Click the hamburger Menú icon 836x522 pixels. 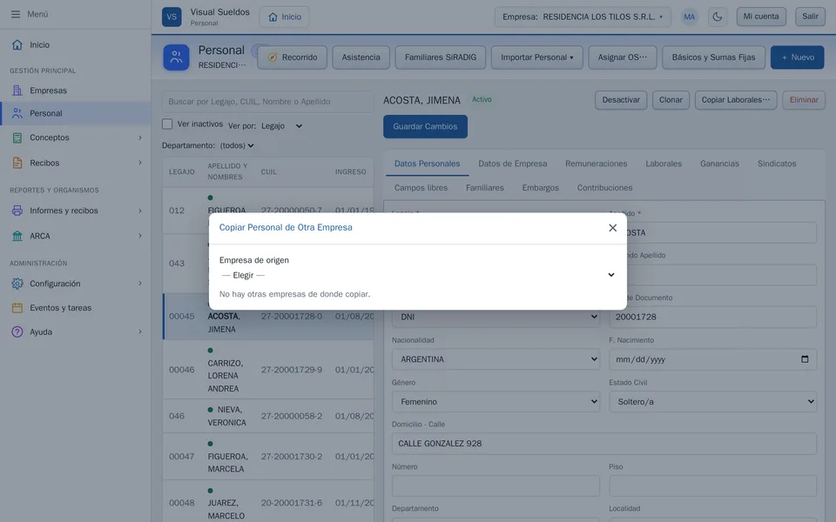click(16, 15)
